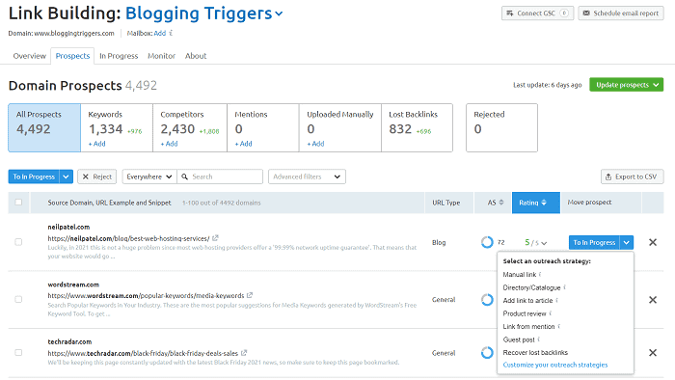This screenshot has height=380, width=675.
Task: Sort by AS column arrows
Action: 501,203
